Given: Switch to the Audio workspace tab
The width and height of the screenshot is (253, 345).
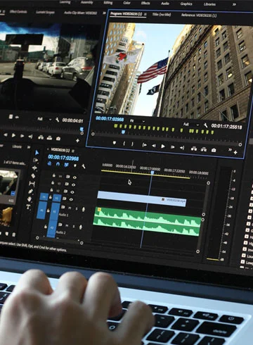Looking at the screenshot, I should [165, 4].
